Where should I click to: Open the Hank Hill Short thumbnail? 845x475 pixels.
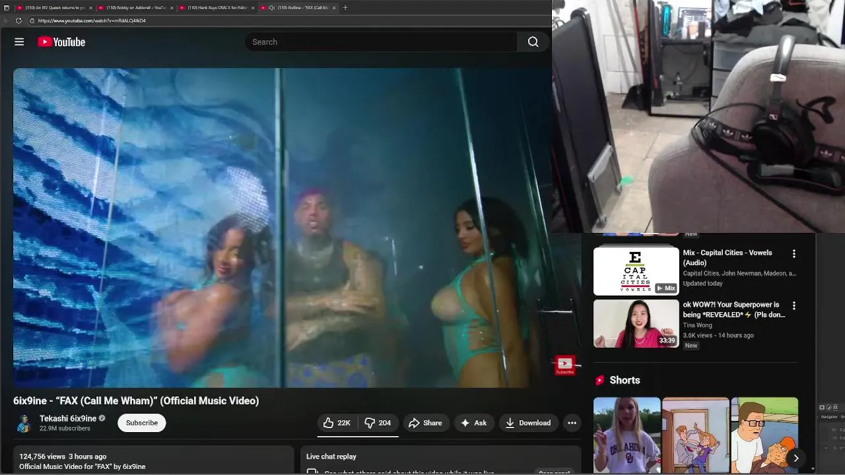[764, 435]
